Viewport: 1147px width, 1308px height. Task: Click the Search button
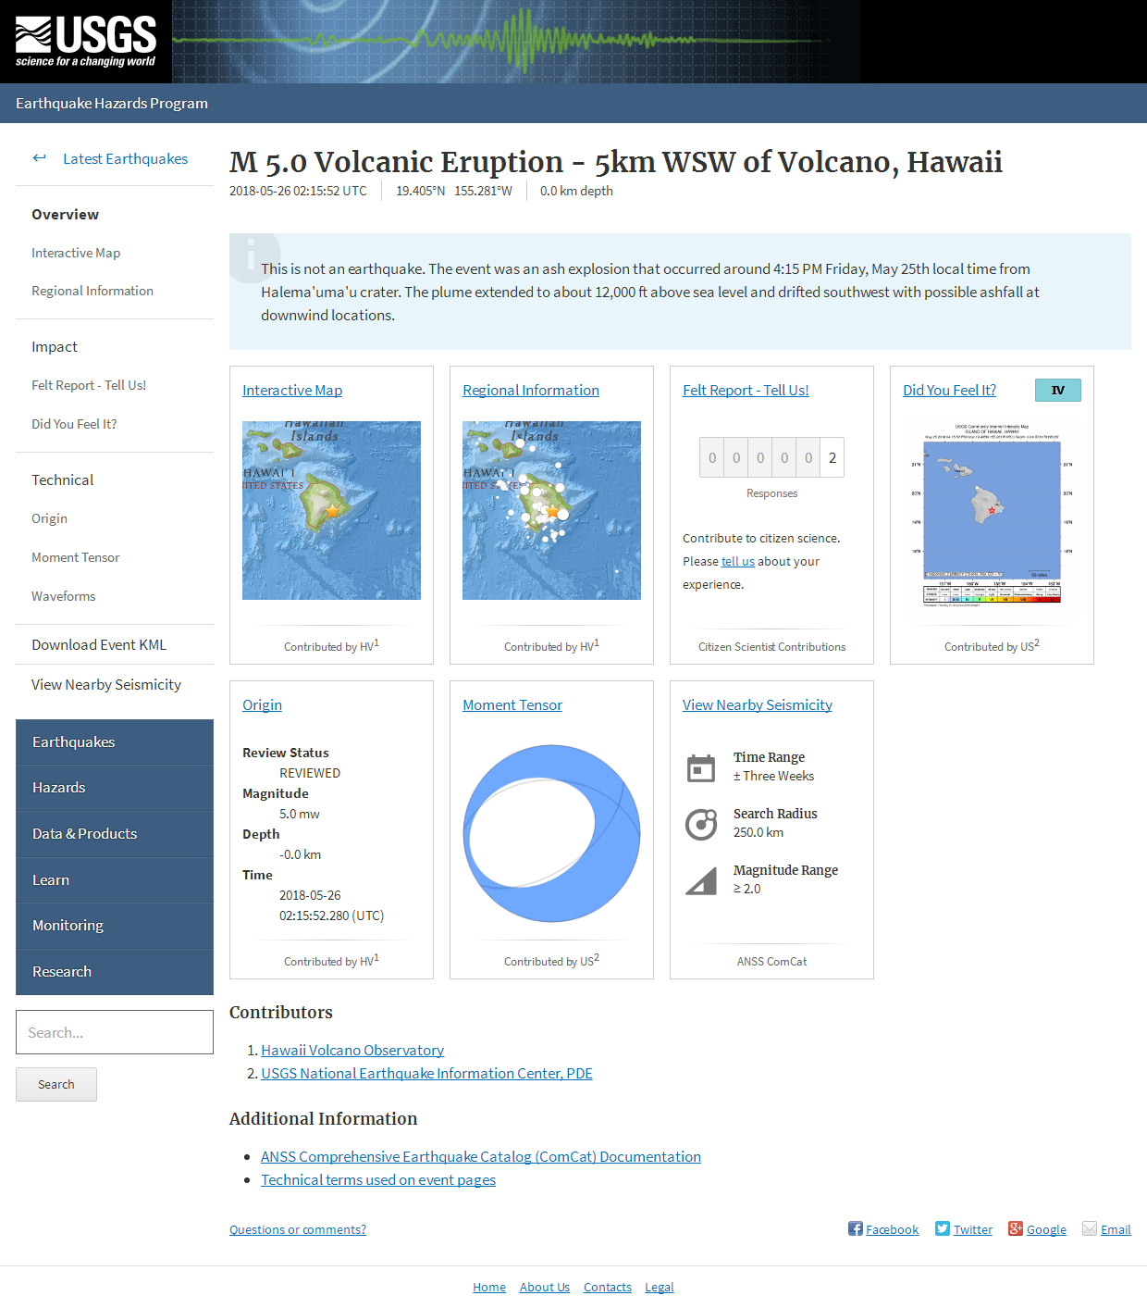[56, 1084]
